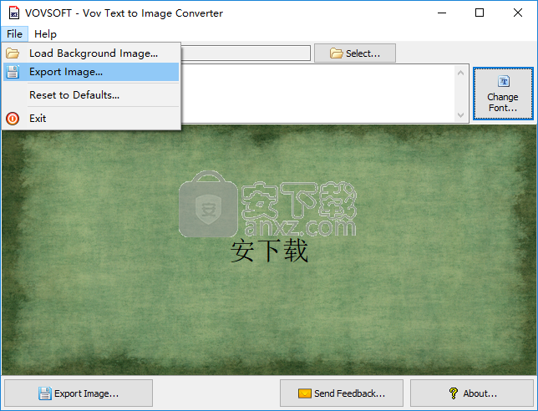This screenshot has height=411, width=538.
Task: Click the background image path field
Action: point(246,53)
